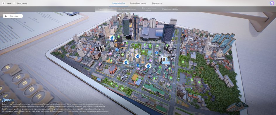The image size is (276, 115).
Task: Click the back arrow icon
Action: click(x=3, y=3)
